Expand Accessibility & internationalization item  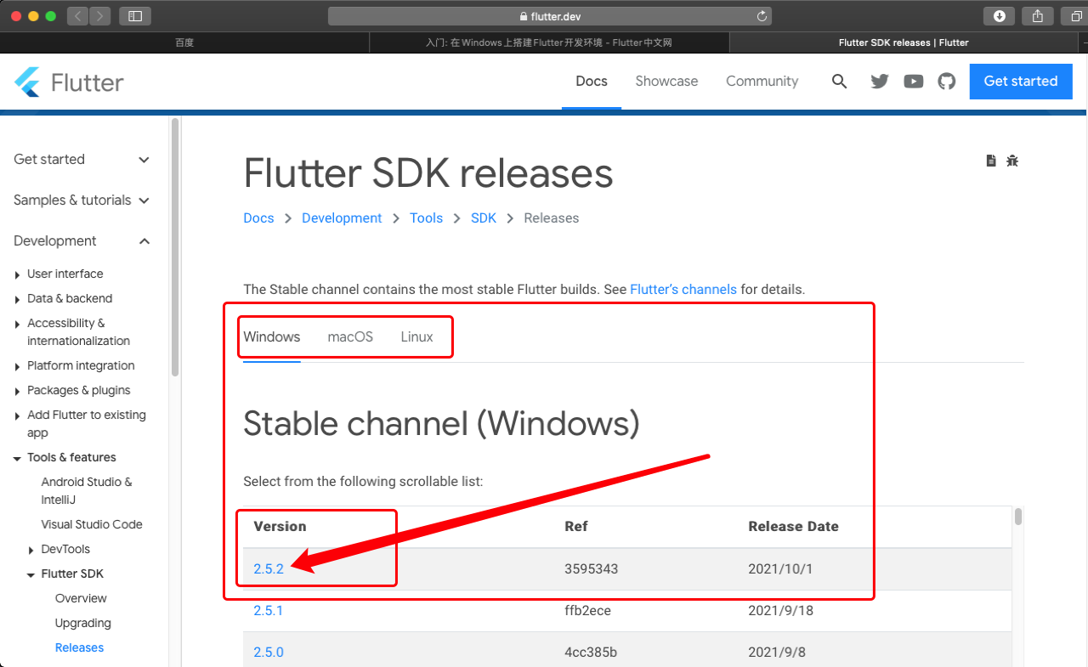(71, 332)
